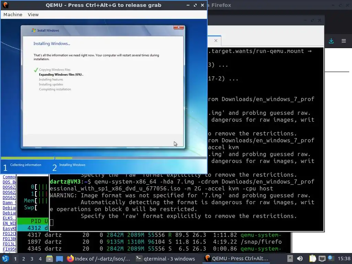This screenshot has width=352, height=264.
Task: Click the Expanding Windows files (6%) text
Action: (x=61, y=75)
